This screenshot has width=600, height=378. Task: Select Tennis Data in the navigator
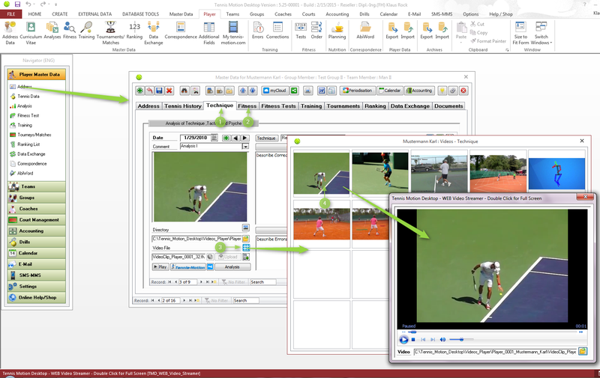click(28, 97)
